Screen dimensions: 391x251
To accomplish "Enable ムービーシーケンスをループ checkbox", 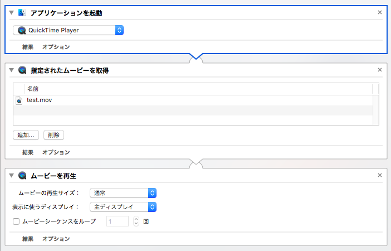I will click(16, 221).
